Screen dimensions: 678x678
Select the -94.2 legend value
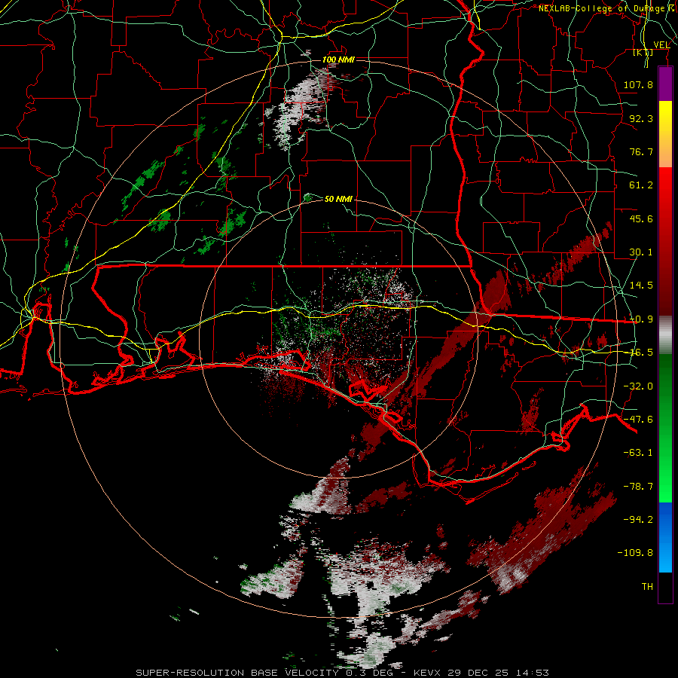[638, 519]
